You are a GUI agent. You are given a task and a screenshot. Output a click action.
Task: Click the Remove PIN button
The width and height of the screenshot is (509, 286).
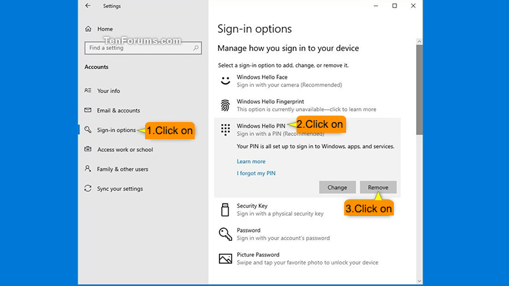pos(378,187)
